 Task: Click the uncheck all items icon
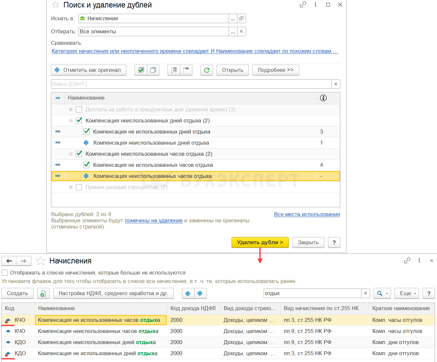click(x=153, y=70)
